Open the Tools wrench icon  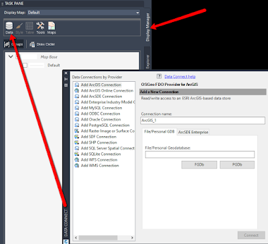pyautogui.click(x=40, y=28)
